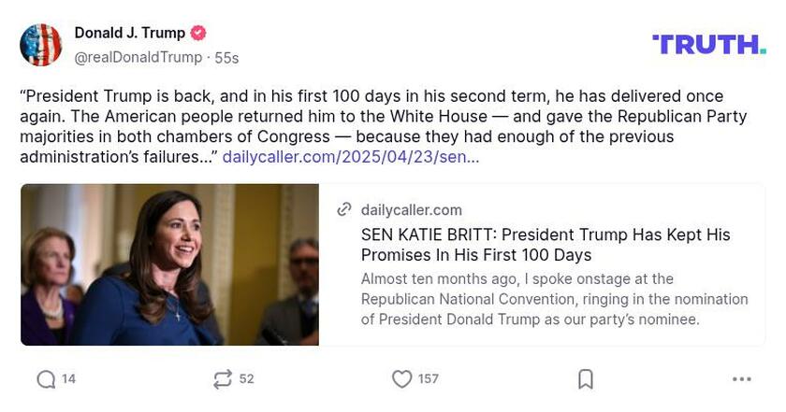
Task: Click the TRUTH logo
Action: [x=708, y=44]
